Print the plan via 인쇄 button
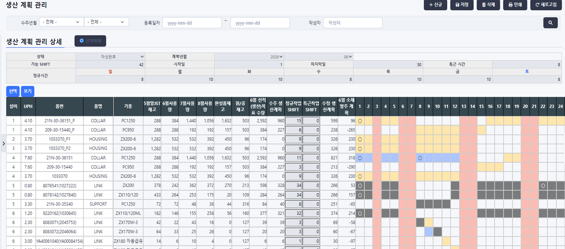Image resolution: width=565 pixels, height=249 pixels. click(515, 5)
